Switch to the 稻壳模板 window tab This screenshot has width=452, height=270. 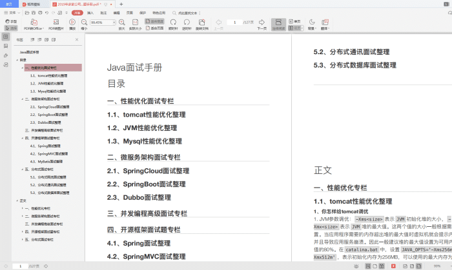(34, 4)
